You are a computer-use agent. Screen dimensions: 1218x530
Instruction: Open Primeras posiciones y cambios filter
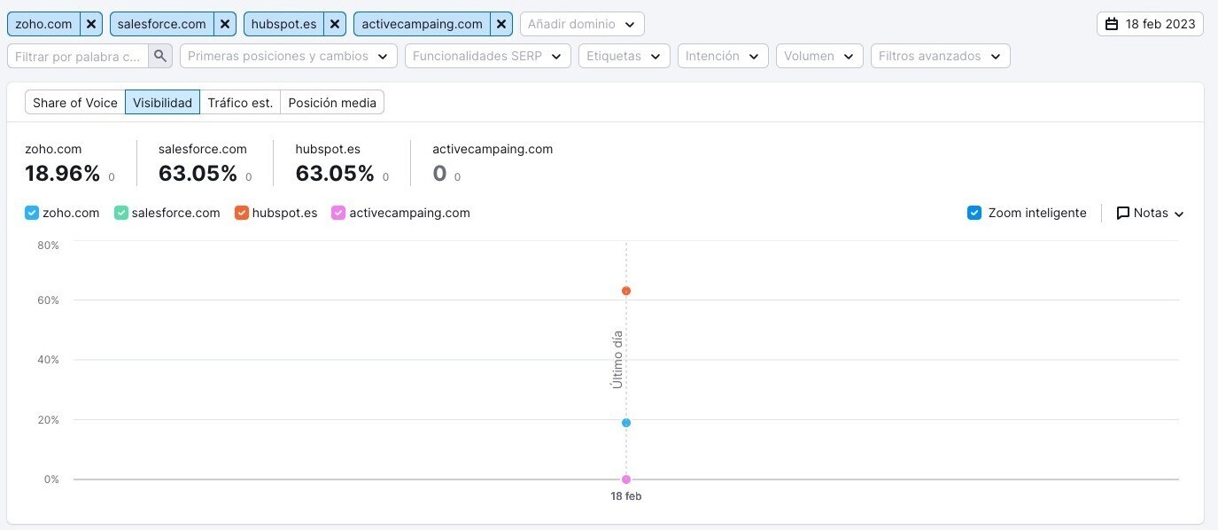tap(288, 56)
